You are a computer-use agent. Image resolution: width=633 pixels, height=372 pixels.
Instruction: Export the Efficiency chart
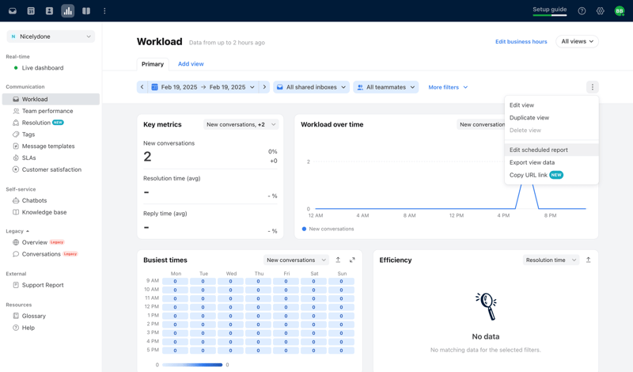tap(588, 260)
